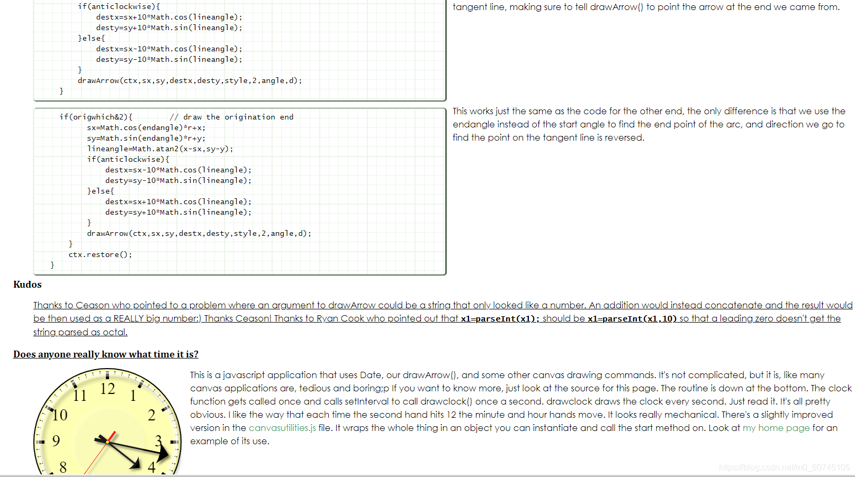Click 'desty=sy+10*Math.sin(lineangle);' in first code block

(169, 27)
